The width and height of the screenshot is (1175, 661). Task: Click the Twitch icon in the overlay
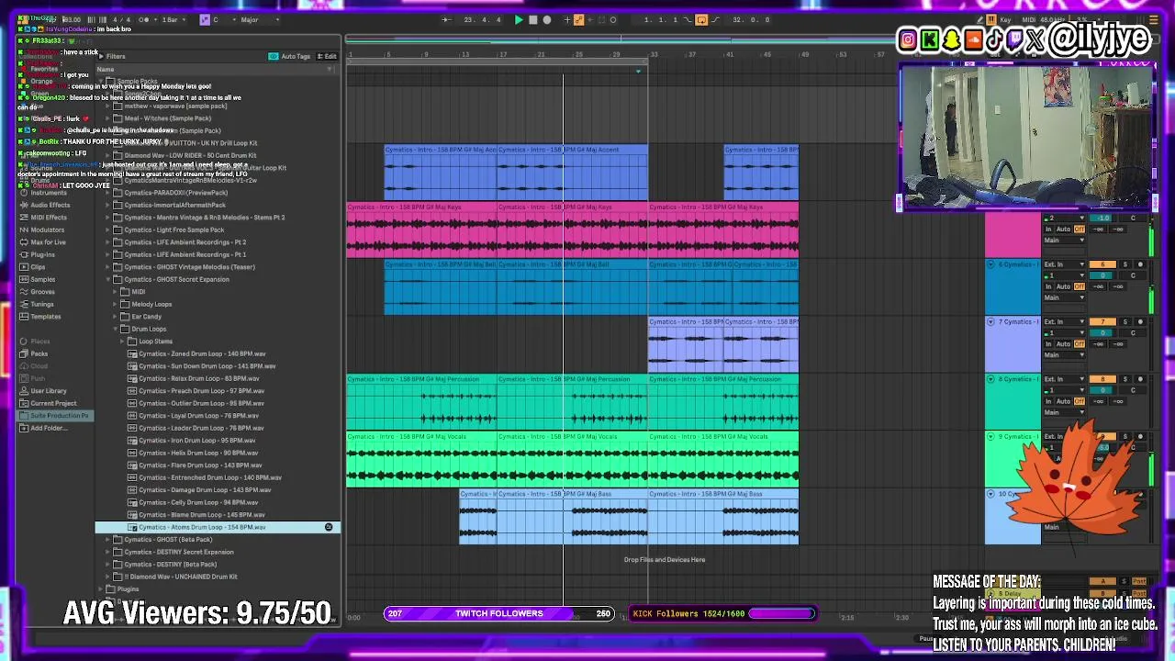[1014, 39]
